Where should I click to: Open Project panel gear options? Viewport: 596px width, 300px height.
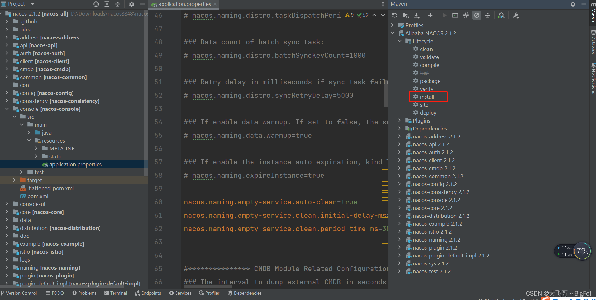132,4
